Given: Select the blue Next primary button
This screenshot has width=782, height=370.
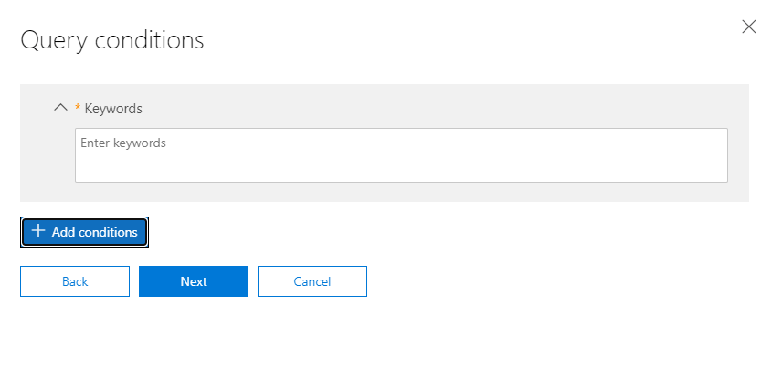Looking at the screenshot, I should point(194,281).
